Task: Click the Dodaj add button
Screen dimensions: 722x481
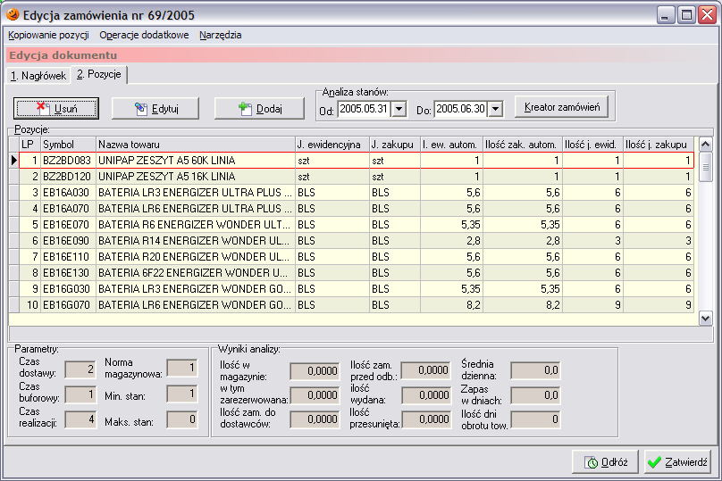Action: [259, 109]
